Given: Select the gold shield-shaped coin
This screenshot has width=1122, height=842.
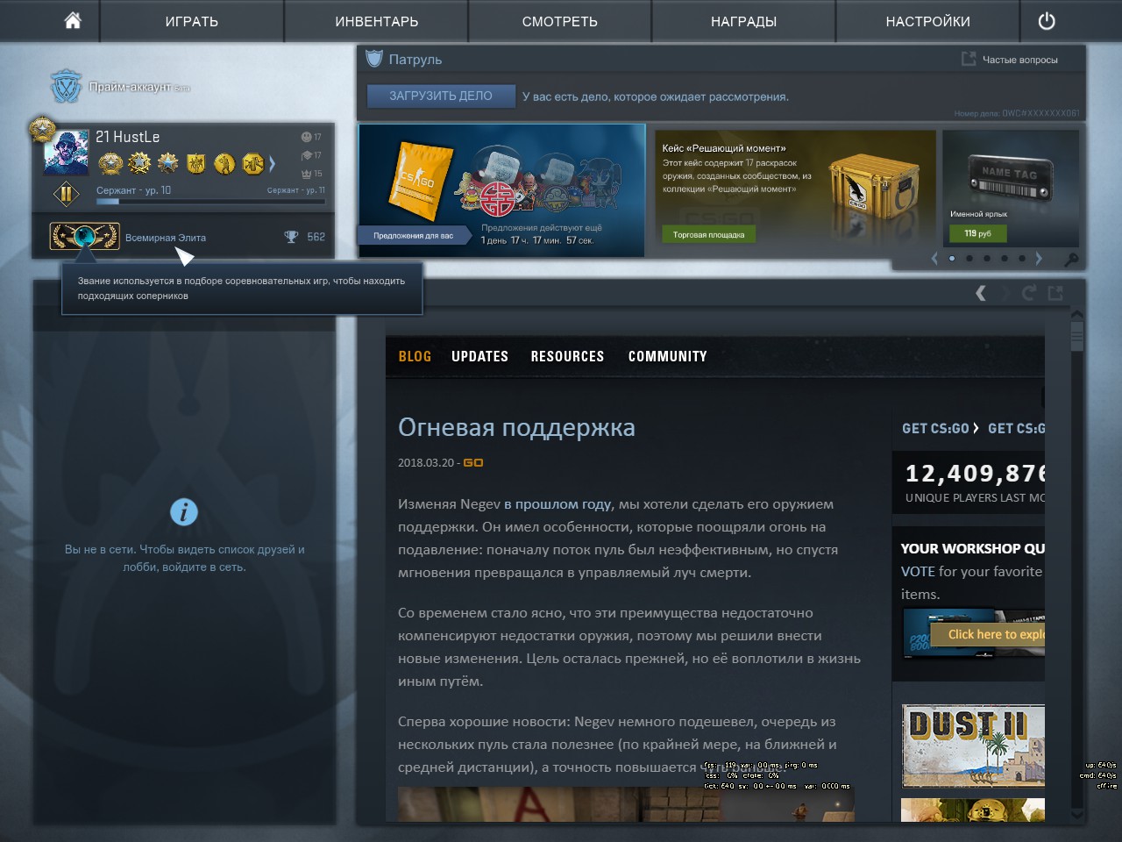Looking at the screenshot, I should [196, 163].
